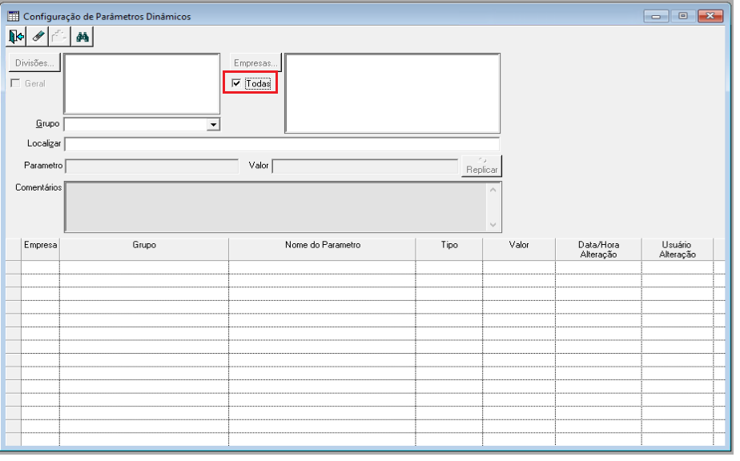This screenshot has width=740, height=461.
Task: Click the Empresas list box
Action: click(392, 94)
